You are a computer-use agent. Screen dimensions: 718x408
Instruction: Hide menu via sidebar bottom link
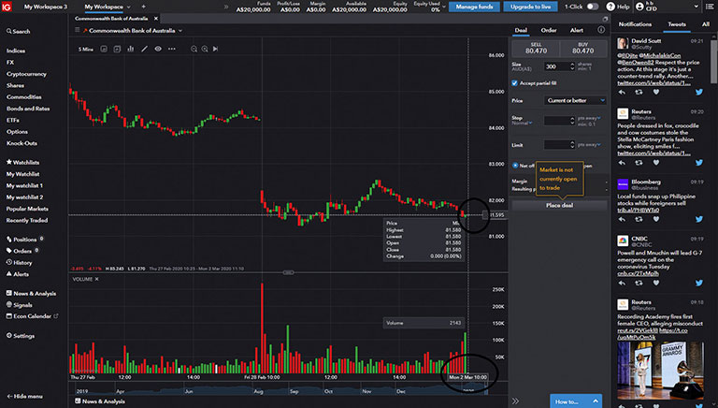tap(24, 396)
